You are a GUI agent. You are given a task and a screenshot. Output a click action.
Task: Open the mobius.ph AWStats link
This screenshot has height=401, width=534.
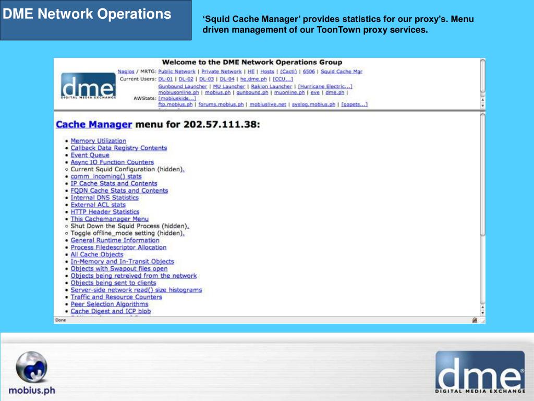(218, 92)
